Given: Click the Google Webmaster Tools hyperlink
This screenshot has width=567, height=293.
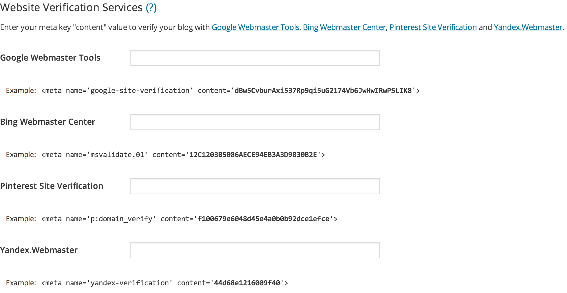Looking at the screenshot, I should [x=255, y=27].
